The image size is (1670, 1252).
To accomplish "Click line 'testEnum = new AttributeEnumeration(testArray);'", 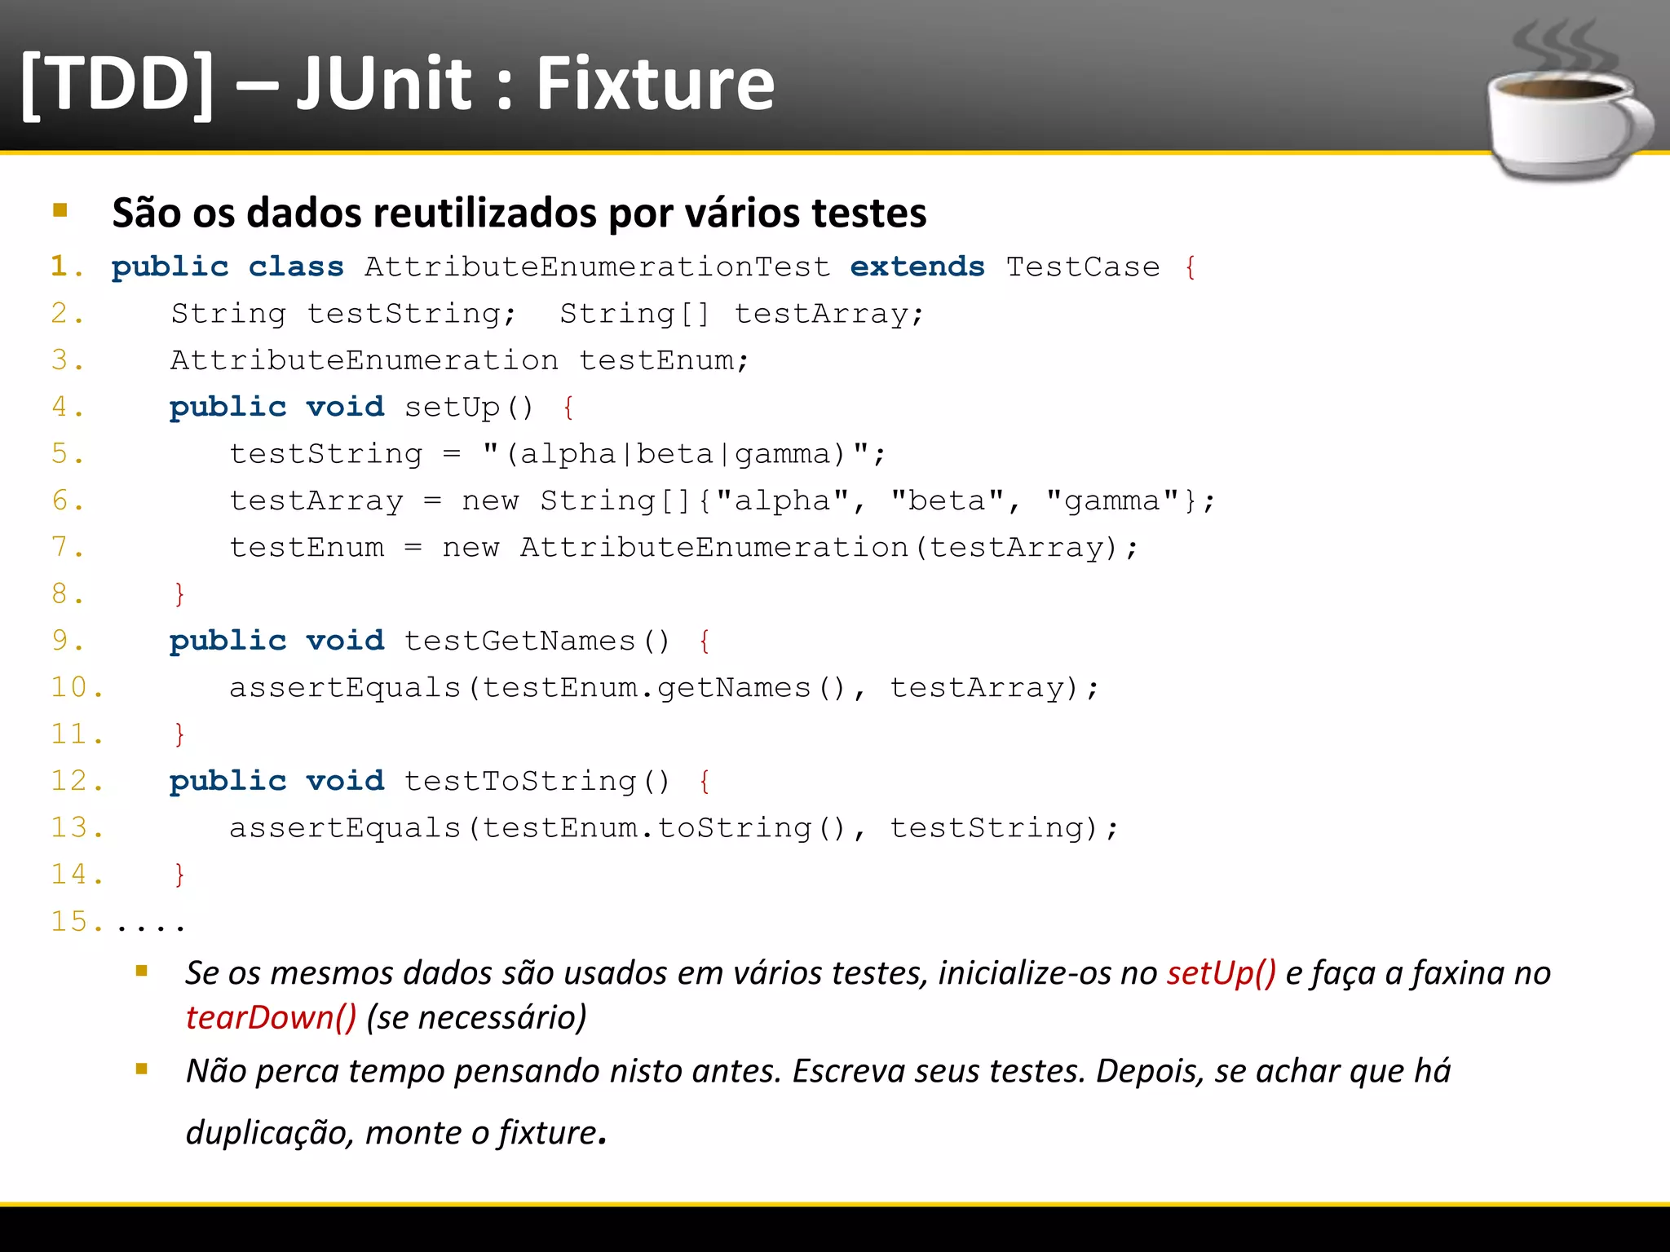I will (x=683, y=548).
